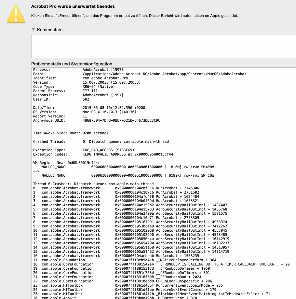Click the Parent Process '??? [1]' value
296x299 pixels.
click(x=90, y=91)
